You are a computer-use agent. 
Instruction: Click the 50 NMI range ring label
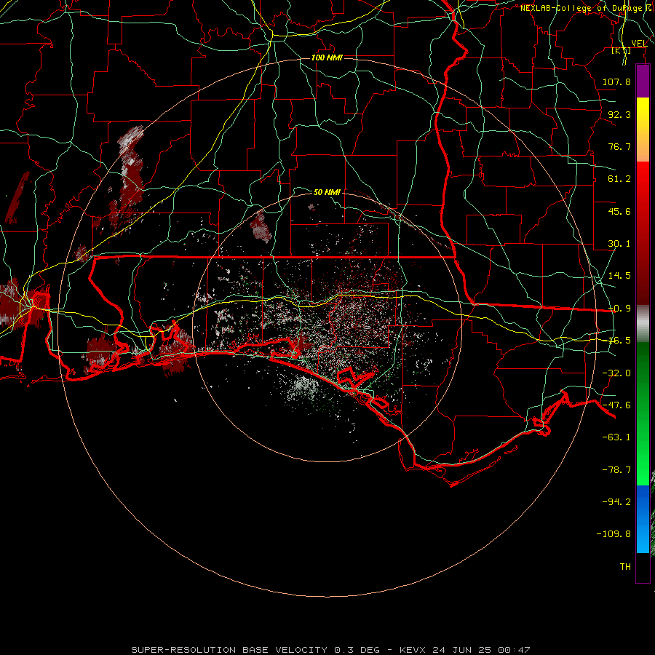point(327,192)
